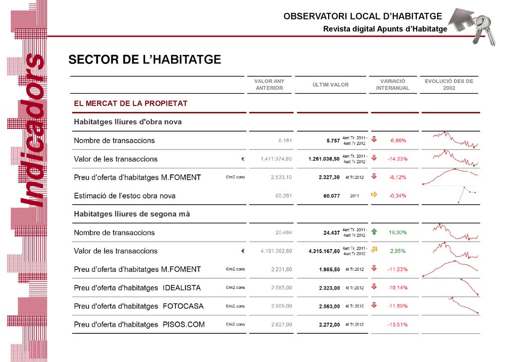The width and height of the screenshot is (507, 362).
Task: Click the latest value 5.757
Action: [333, 141]
